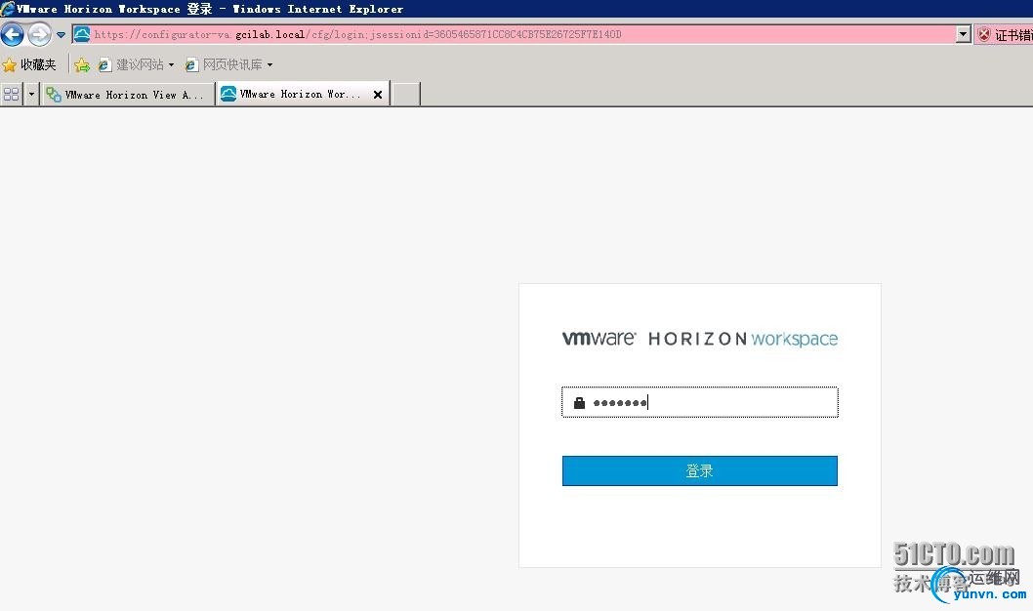Click the blue 登录 login button

click(x=700, y=470)
